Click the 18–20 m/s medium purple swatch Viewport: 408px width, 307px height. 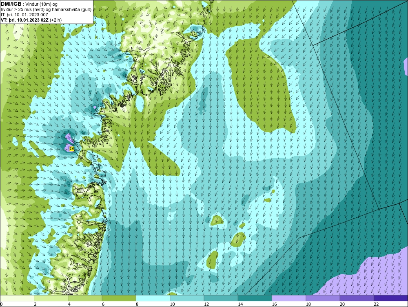pos(323,298)
